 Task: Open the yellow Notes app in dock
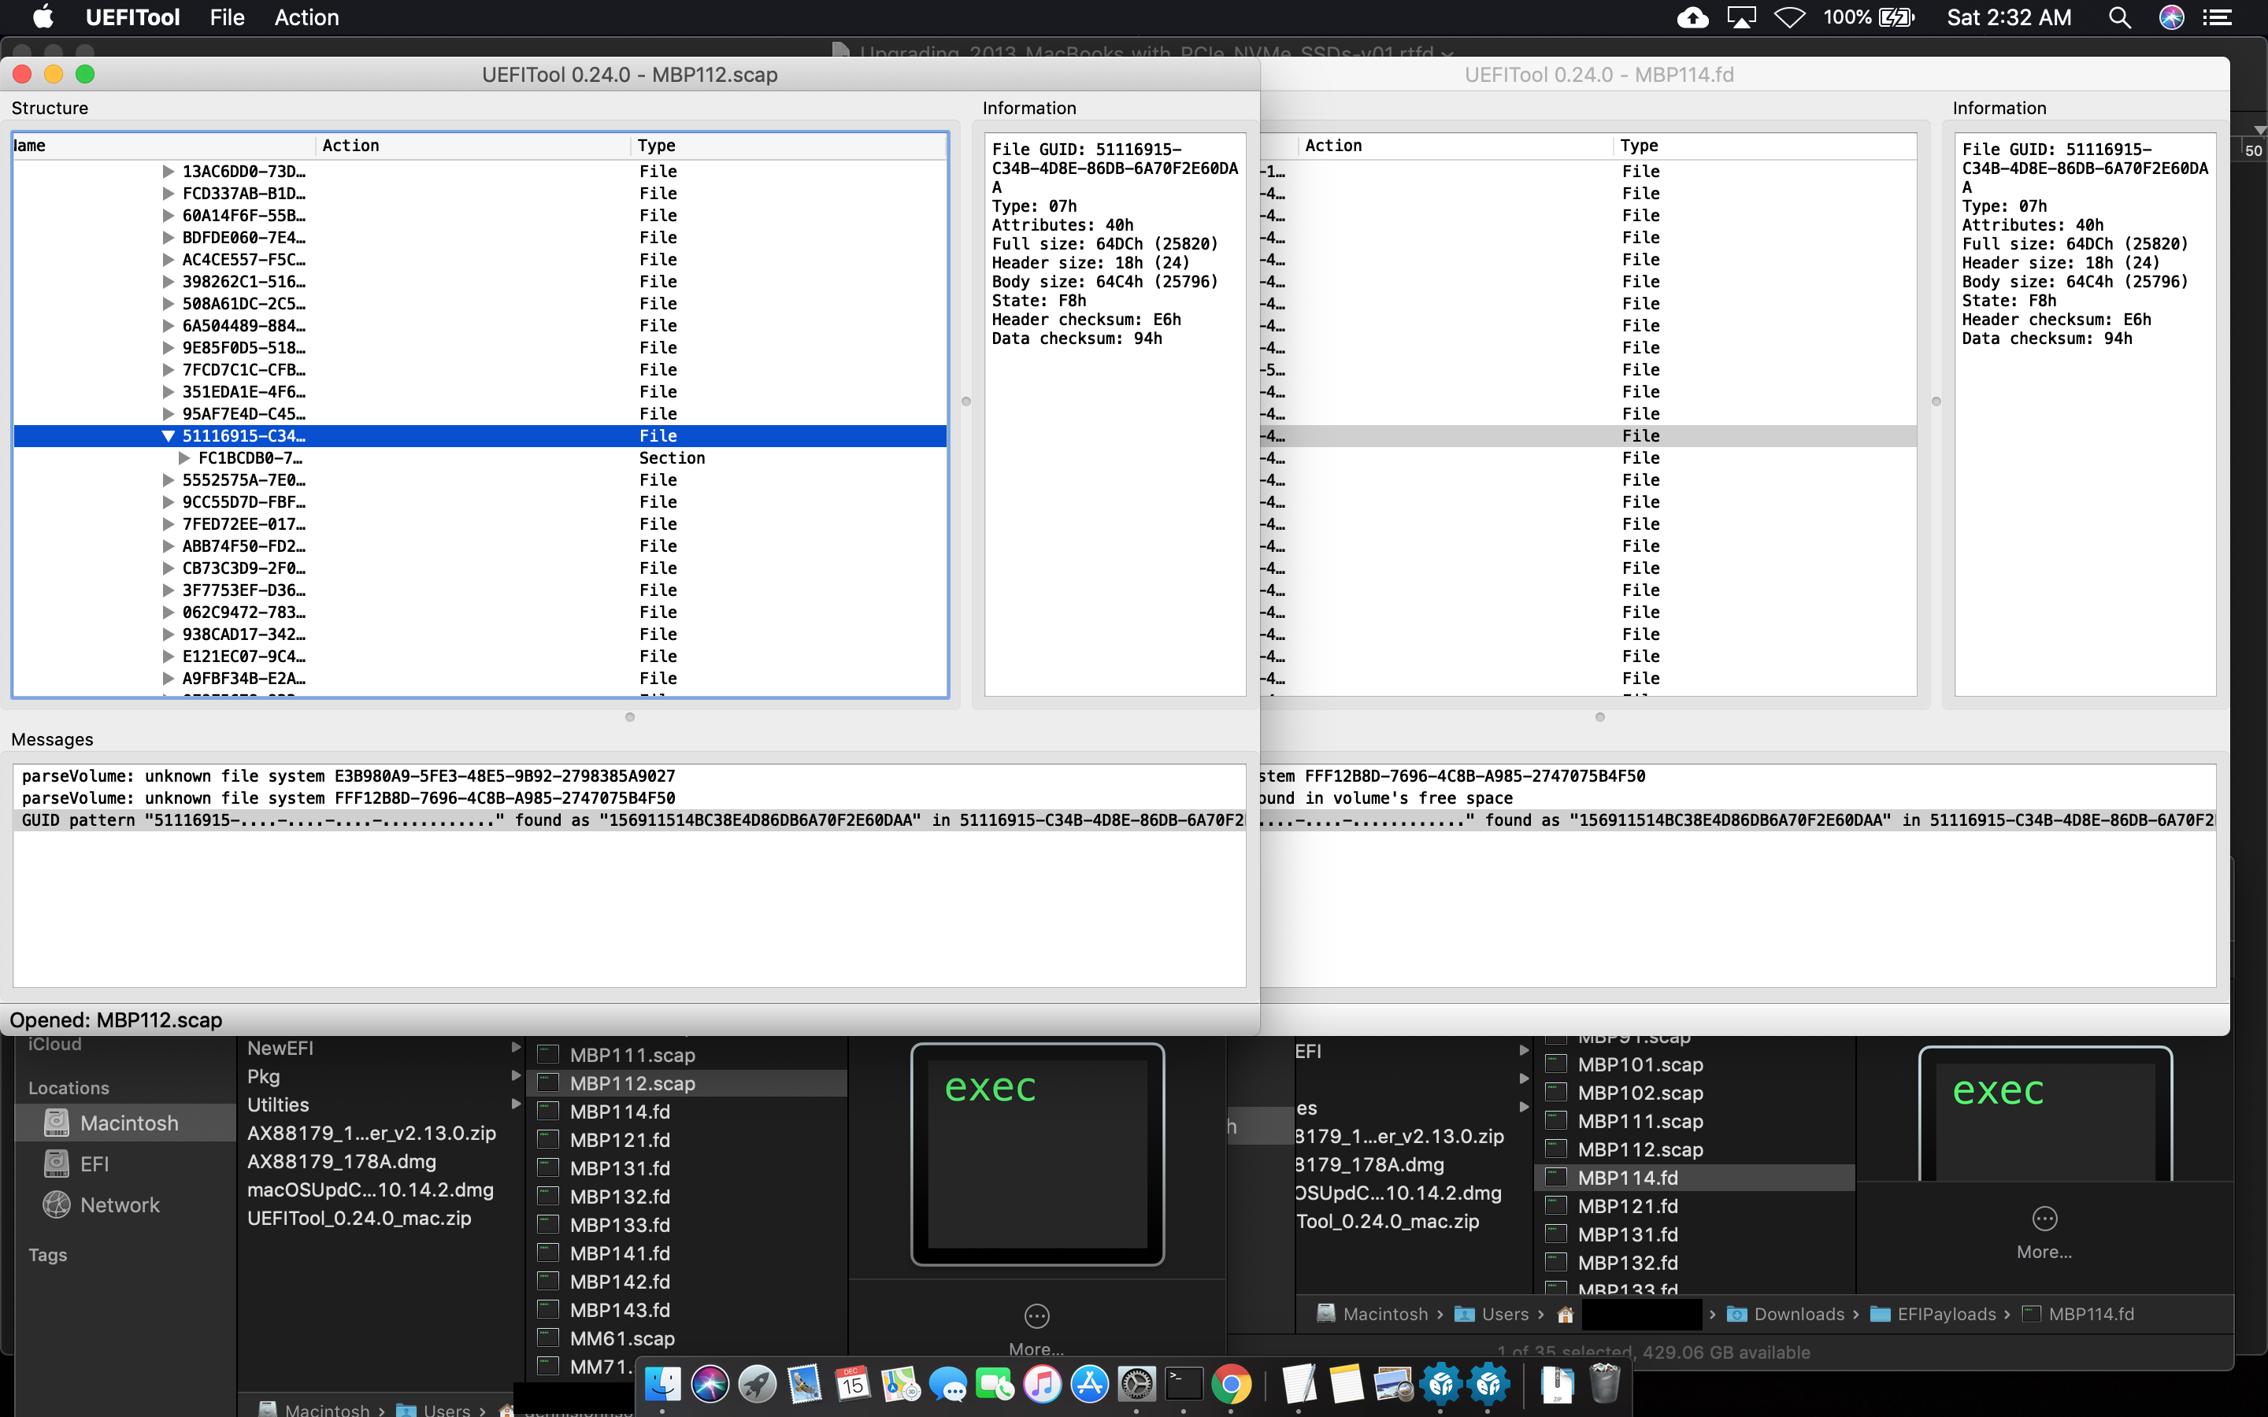click(x=1346, y=1383)
